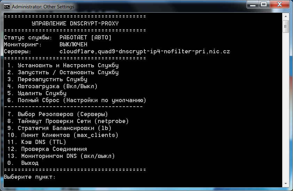Toggle option 13 'Мониторингом DNS (вкл/выкл)'

[x=61, y=156]
